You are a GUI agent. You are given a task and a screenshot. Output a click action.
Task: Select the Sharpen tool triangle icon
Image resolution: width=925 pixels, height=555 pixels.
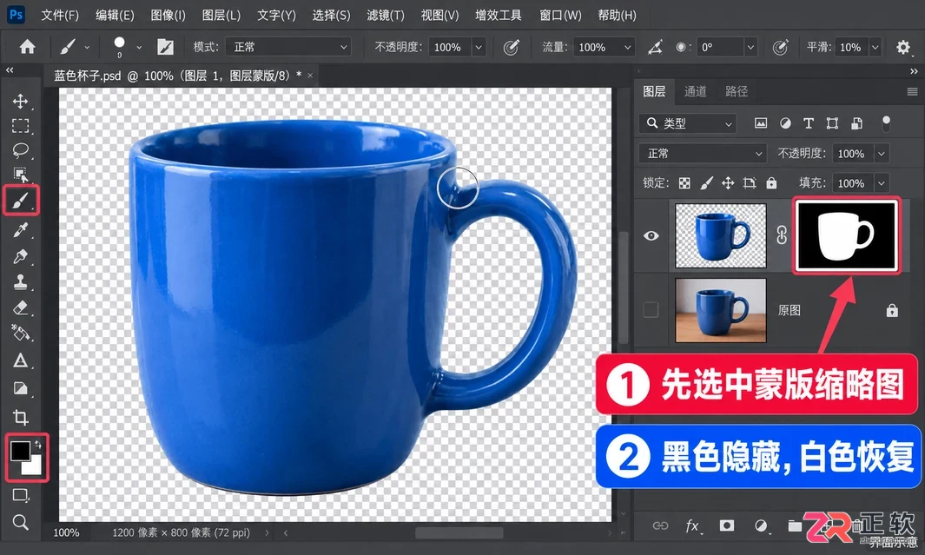tap(21, 360)
